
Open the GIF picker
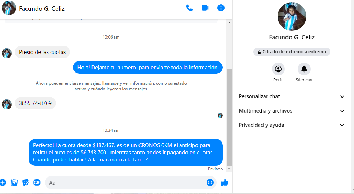pos(37,183)
